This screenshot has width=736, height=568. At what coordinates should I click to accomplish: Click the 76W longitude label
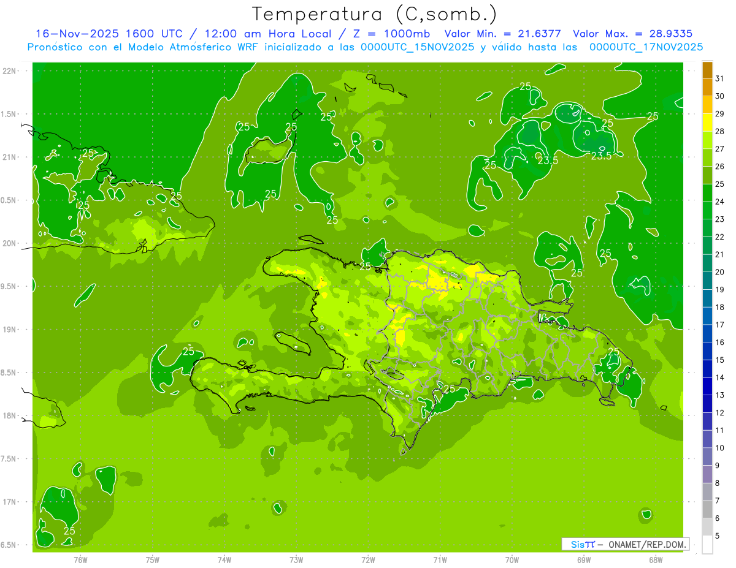(81, 559)
